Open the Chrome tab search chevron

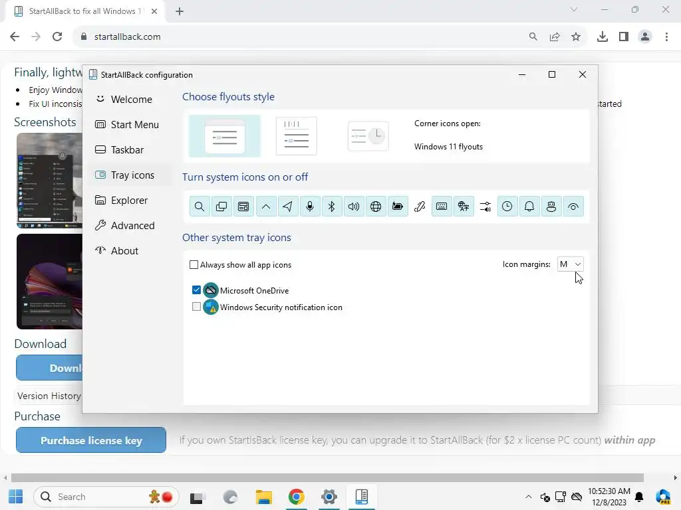point(574,9)
